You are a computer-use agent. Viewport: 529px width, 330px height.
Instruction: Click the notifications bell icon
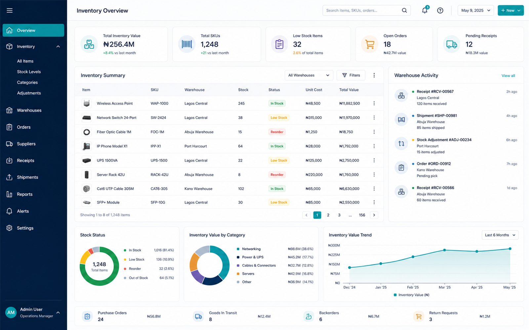(425, 11)
